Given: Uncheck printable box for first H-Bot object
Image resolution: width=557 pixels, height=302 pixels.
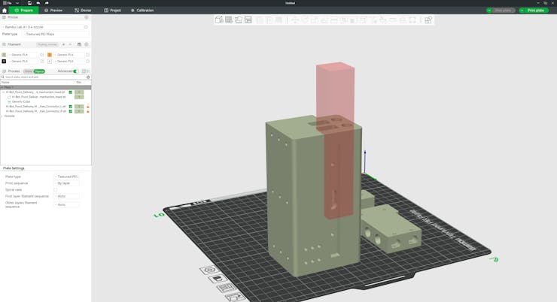Looking at the screenshot, I should [71, 92].
